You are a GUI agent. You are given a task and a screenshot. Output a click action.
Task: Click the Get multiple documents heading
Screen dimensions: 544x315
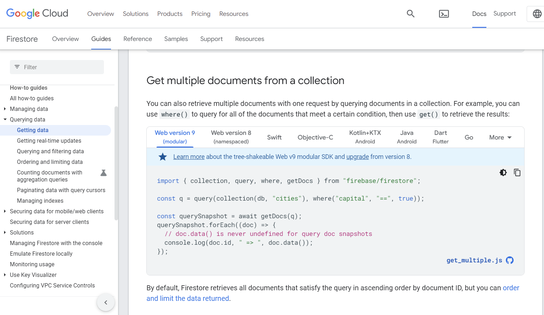click(x=245, y=81)
